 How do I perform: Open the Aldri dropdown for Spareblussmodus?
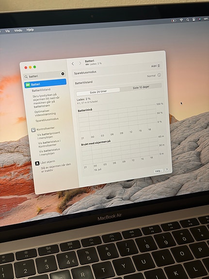[156, 66]
